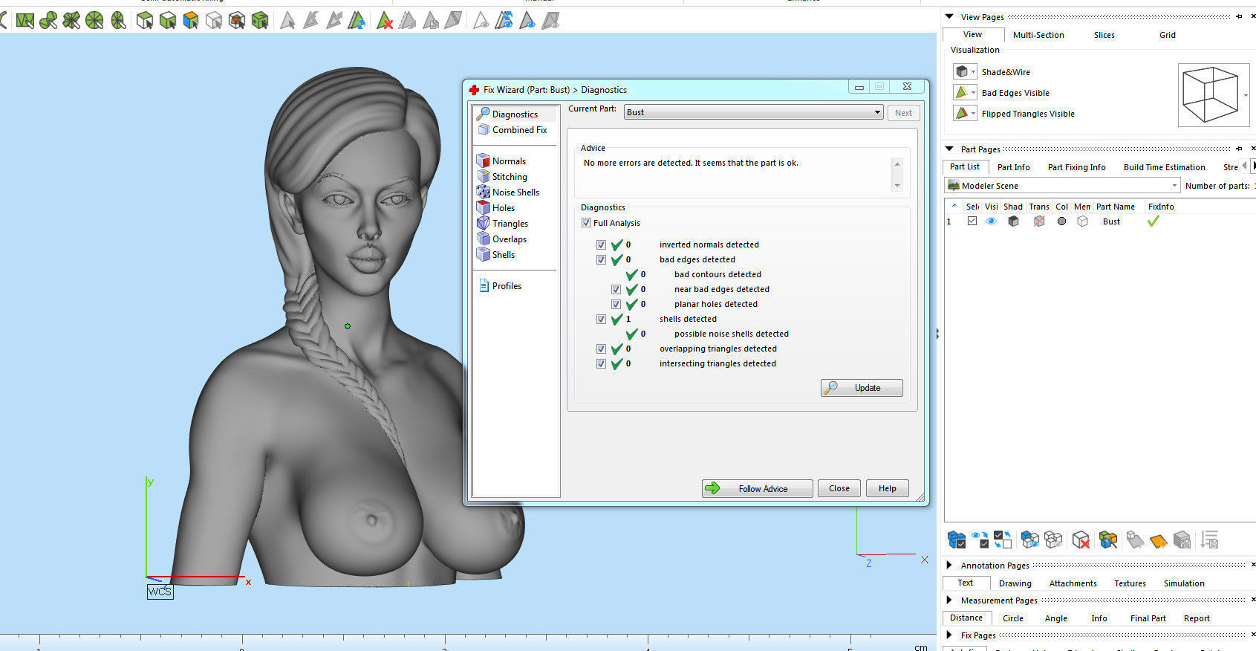Open the Part Fixing Info tab
The height and width of the screenshot is (651, 1256).
[1076, 167]
